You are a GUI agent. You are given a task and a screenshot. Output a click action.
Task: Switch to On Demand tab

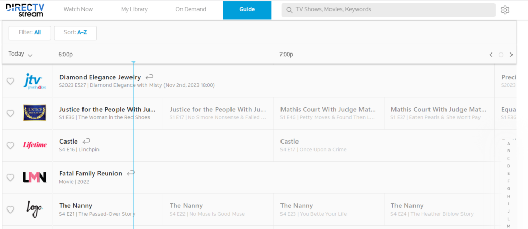191,9
